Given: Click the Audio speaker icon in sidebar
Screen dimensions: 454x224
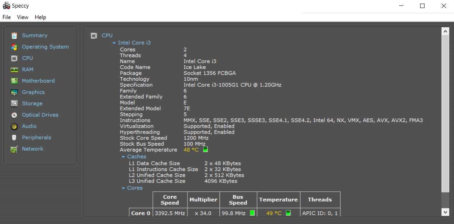Looking at the screenshot, I should click(14, 126).
